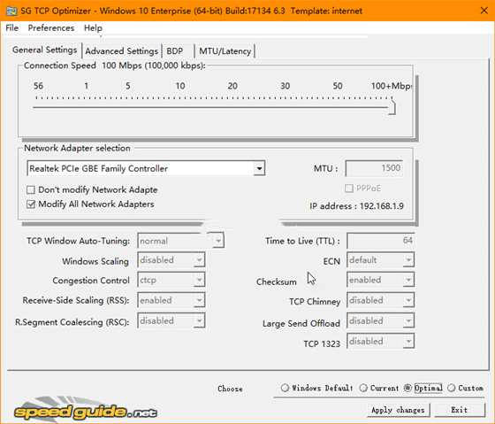Image resolution: width=495 pixels, height=424 pixels.
Task: Click the Apply changes button
Action: pos(398,410)
